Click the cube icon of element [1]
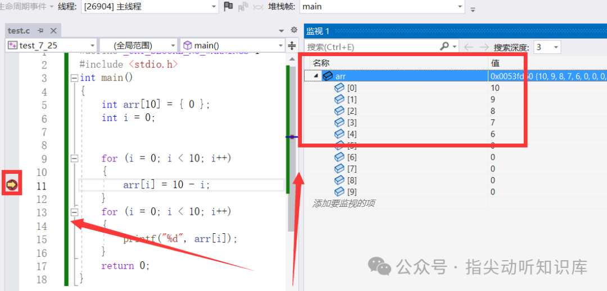The image size is (607, 291). (x=339, y=99)
